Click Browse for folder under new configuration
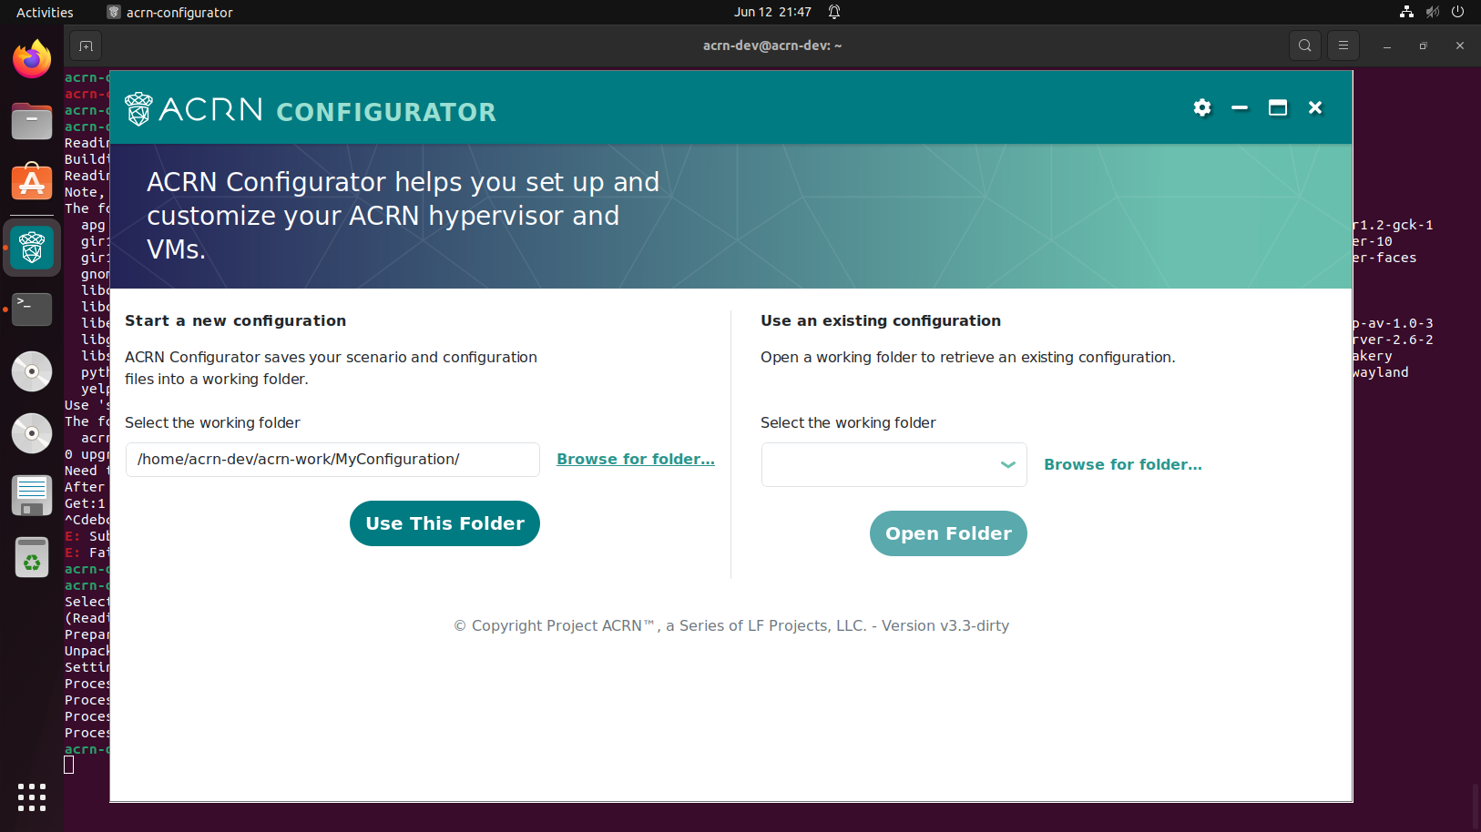 point(635,459)
